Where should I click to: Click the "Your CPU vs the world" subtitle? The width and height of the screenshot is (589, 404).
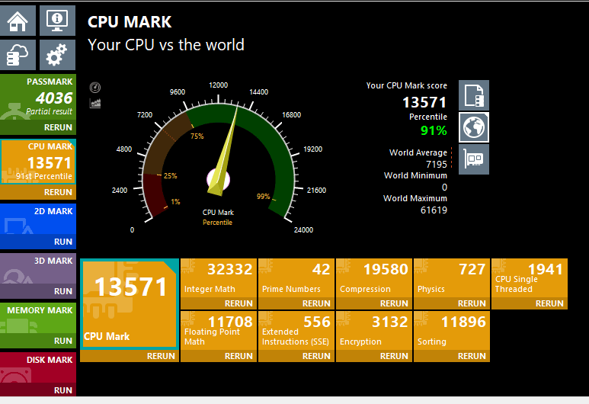pos(166,45)
